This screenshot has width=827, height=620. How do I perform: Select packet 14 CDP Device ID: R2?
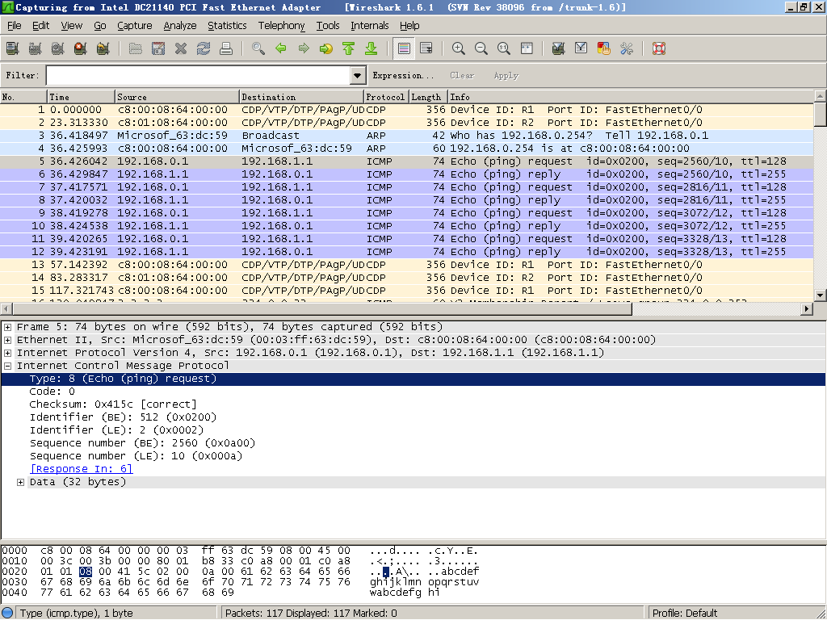pyautogui.click(x=407, y=278)
